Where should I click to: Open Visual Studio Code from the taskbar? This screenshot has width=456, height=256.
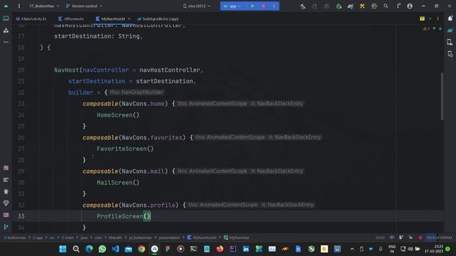[115, 249]
